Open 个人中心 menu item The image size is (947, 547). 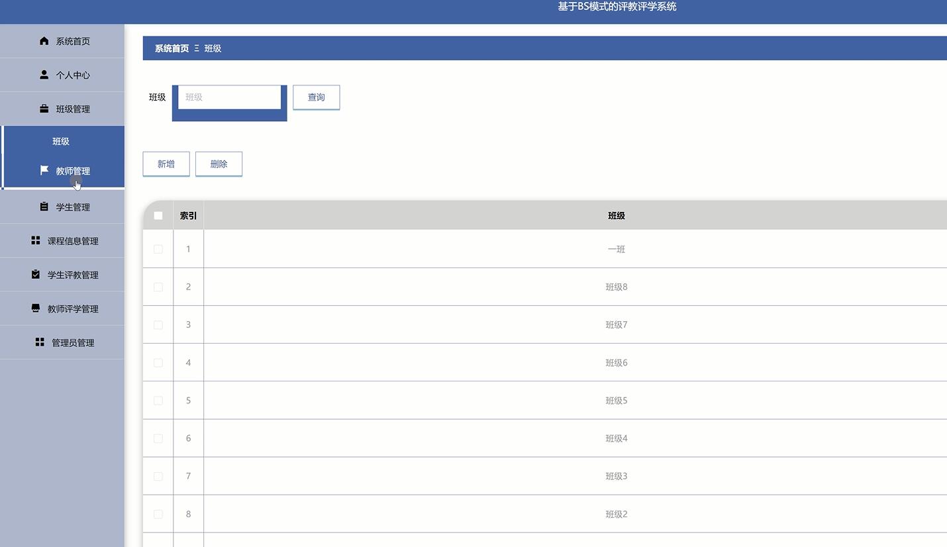click(62, 75)
